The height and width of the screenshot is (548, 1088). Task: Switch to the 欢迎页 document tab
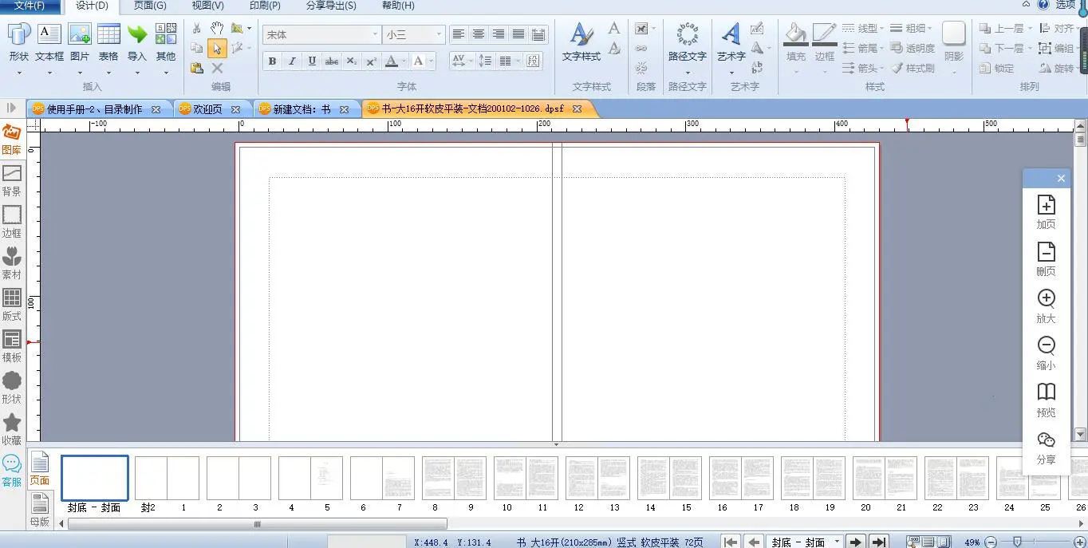(207, 109)
